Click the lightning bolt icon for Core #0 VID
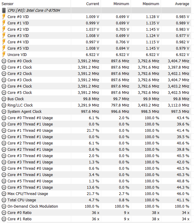 (4, 17)
